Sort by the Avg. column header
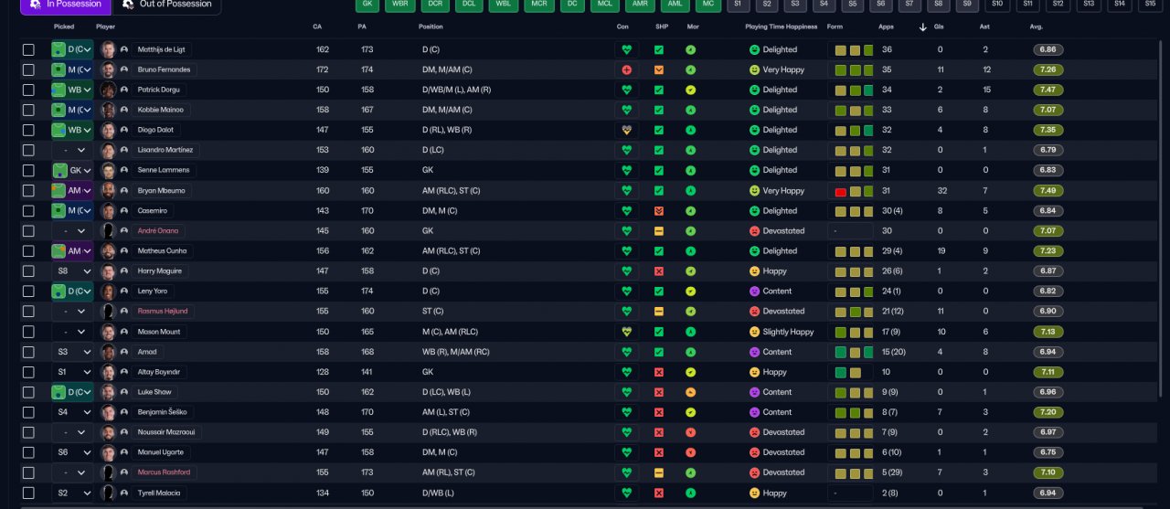Image resolution: width=1170 pixels, height=509 pixels. tap(1036, 27)
